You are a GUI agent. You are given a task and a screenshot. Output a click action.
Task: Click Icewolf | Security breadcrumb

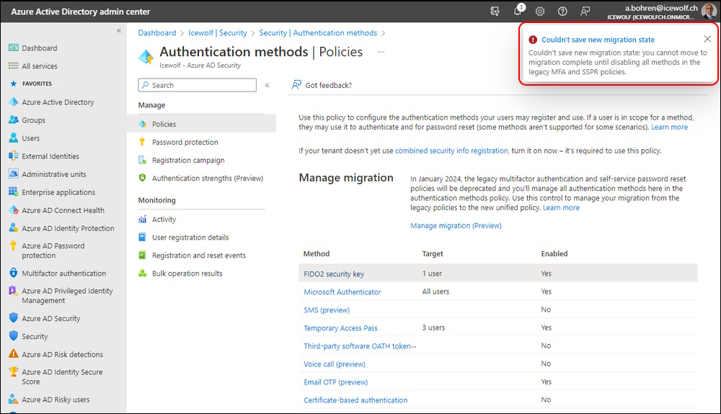[x=218, y=33]
